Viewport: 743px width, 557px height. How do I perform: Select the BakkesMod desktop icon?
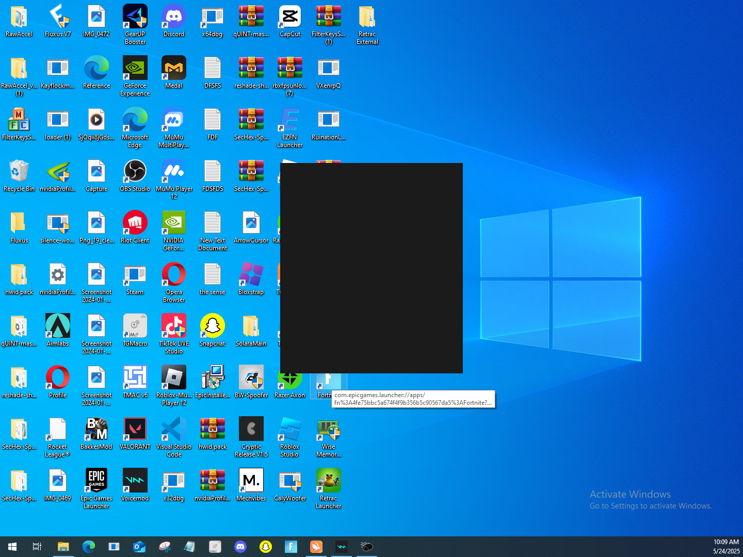pos(96,430)
